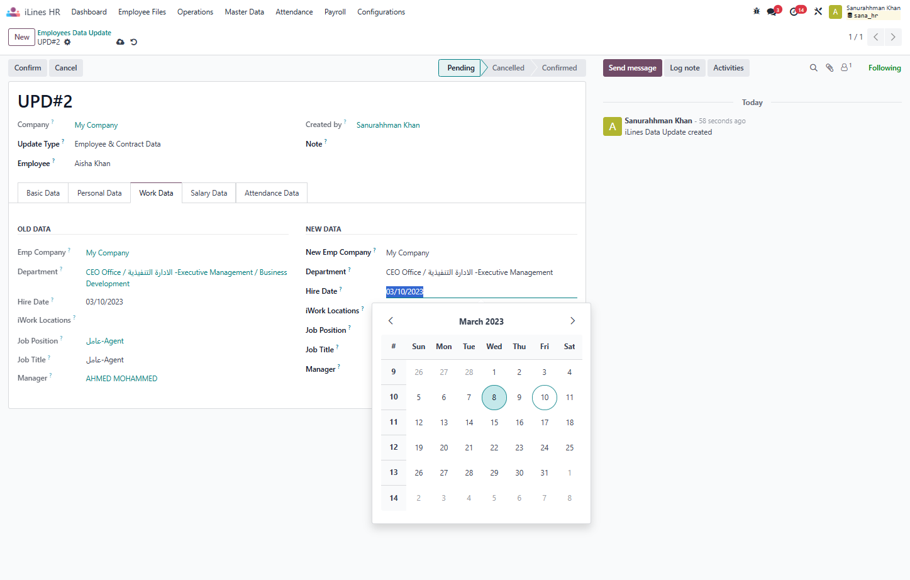The width and height of the screenshot is (910, 580).
Task: Go to the next record arrow
Action: tap(893, 37)
